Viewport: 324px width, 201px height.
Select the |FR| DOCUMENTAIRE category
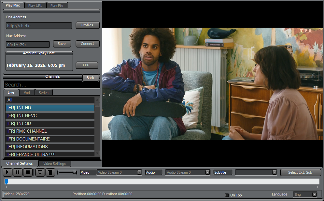click(50, 139)
